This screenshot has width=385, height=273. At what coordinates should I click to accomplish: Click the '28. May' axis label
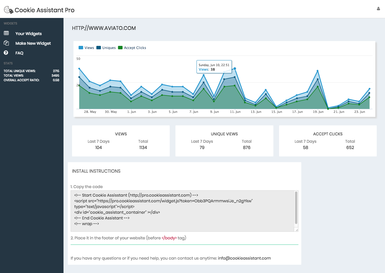[90, 112]
